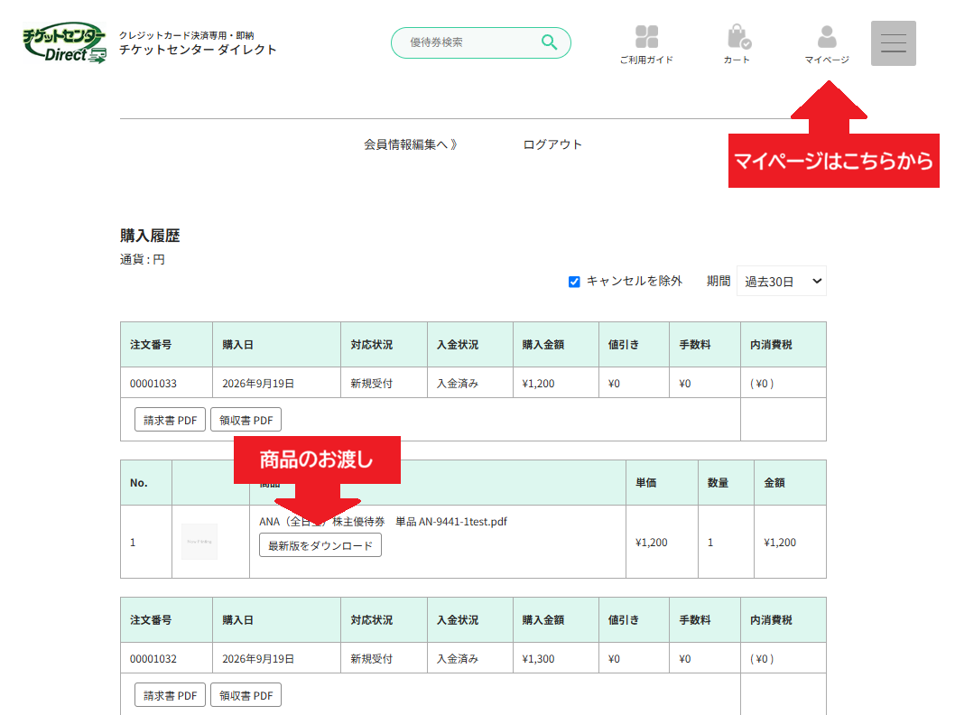The image size is (955, 715).
Task: Download 領収書 PDF for order 00001032
Action: pos(246,695)
